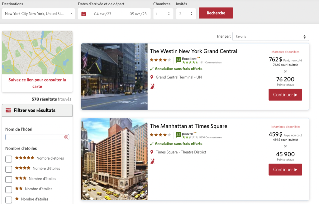This screenshot has width=319, height=204.
Task: Click the Nom de l'hôtel input field
Action: coord(34,137)
